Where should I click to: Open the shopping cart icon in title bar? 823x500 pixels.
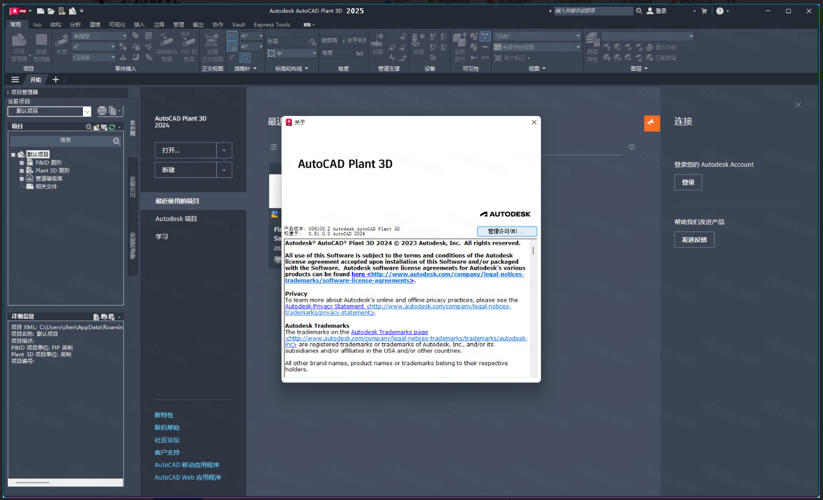(x=704, y=11)
